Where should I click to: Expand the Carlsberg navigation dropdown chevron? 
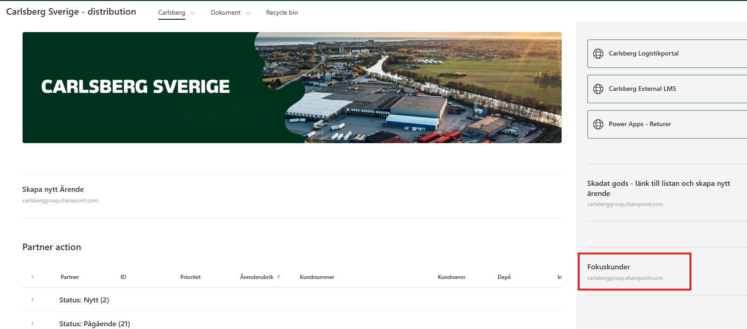(193, 13)
